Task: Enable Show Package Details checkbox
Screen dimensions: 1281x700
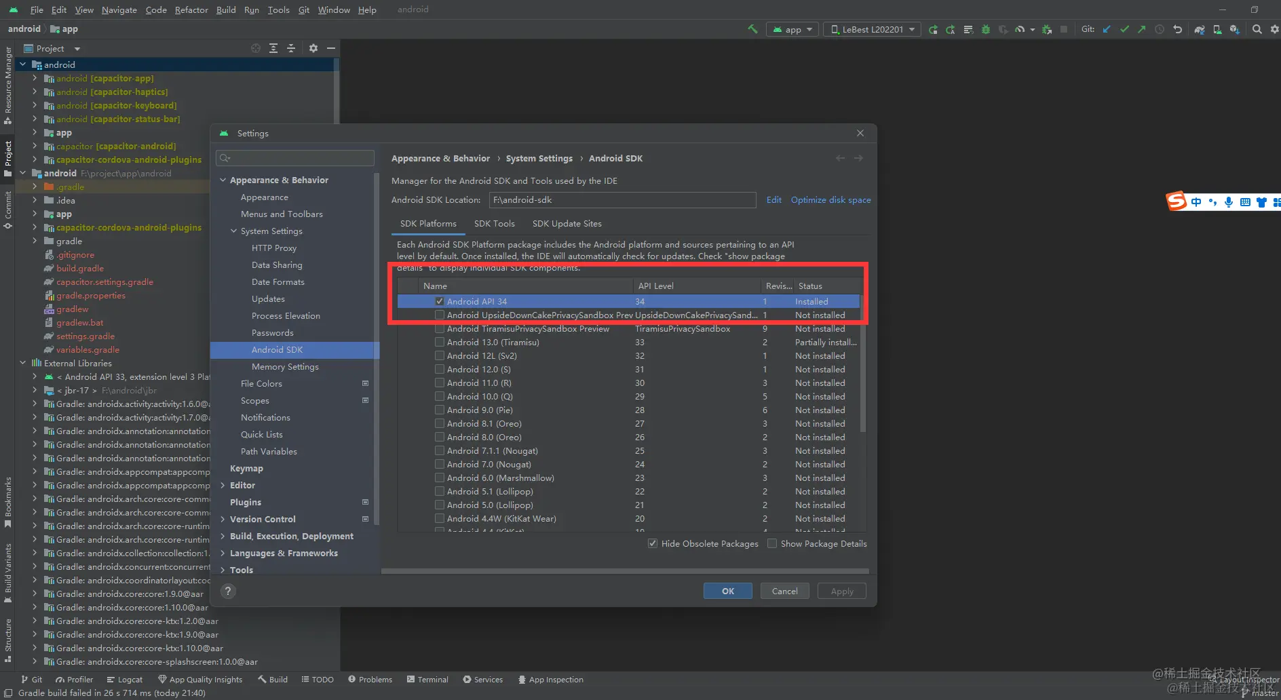Action: pos(772,544)
